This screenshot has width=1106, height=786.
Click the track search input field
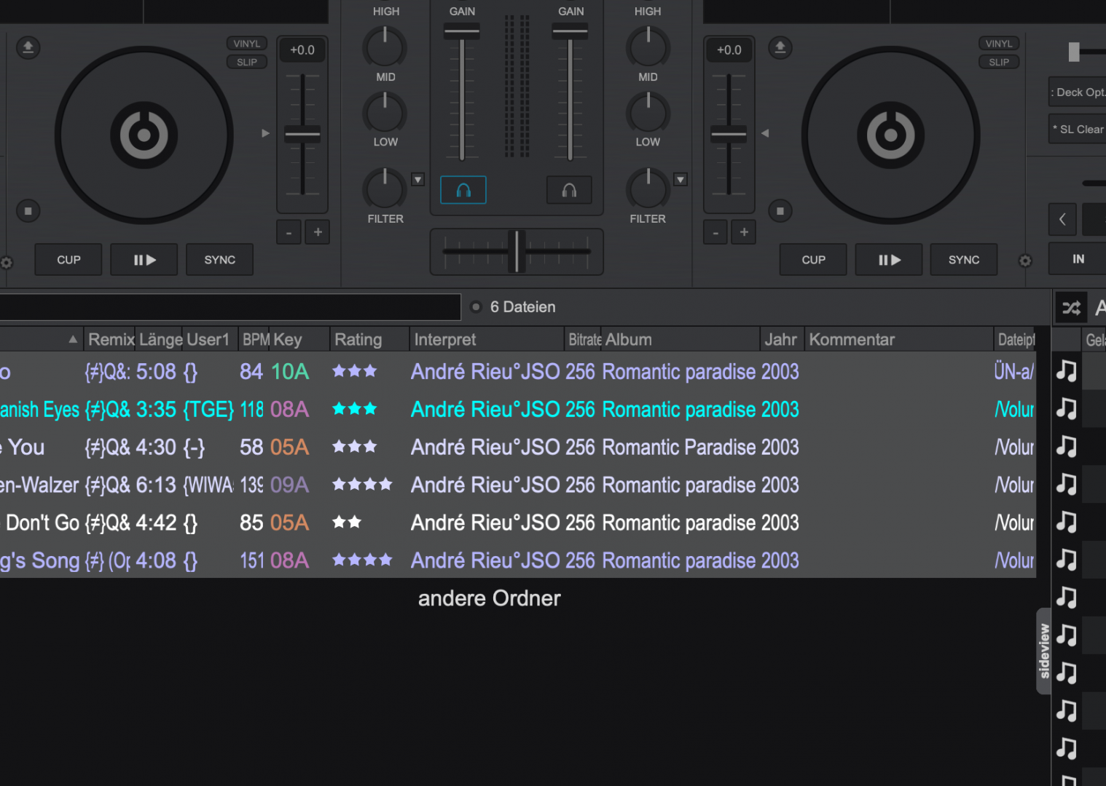230,307
